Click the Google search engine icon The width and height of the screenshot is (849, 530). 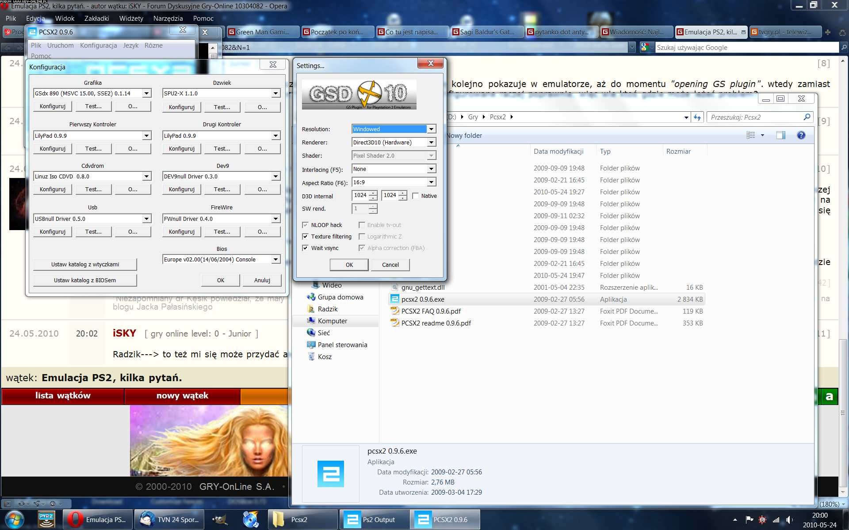click(645, 47)
